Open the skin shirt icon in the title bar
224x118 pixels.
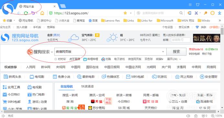click(x=198, y=5)
